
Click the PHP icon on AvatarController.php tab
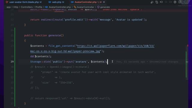point(72,2)
